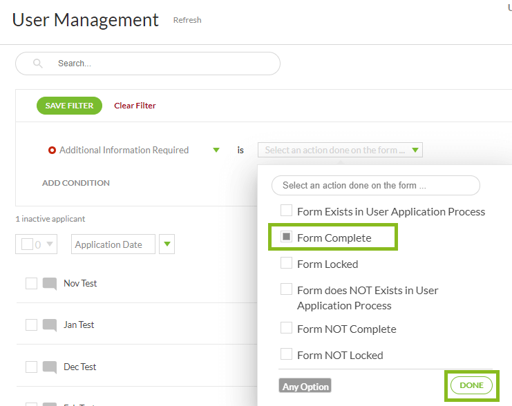Select the Form NOT Locked checkbox
Viewport: 512px width, 406px height.
pyautogui.click(x=286, y=355)
